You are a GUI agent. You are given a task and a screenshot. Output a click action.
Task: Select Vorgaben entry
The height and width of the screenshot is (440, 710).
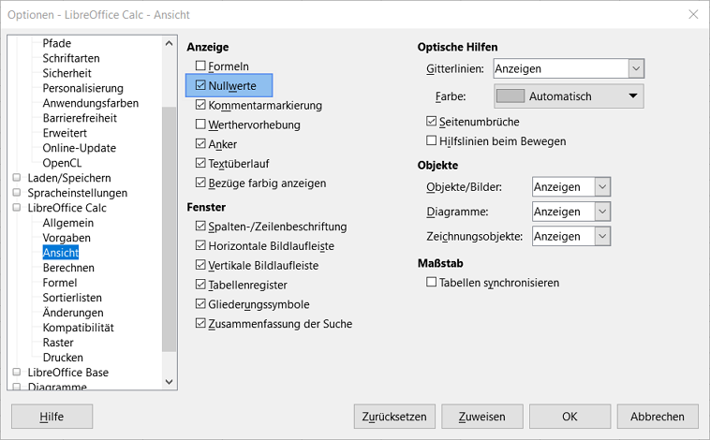click(67, 238)
